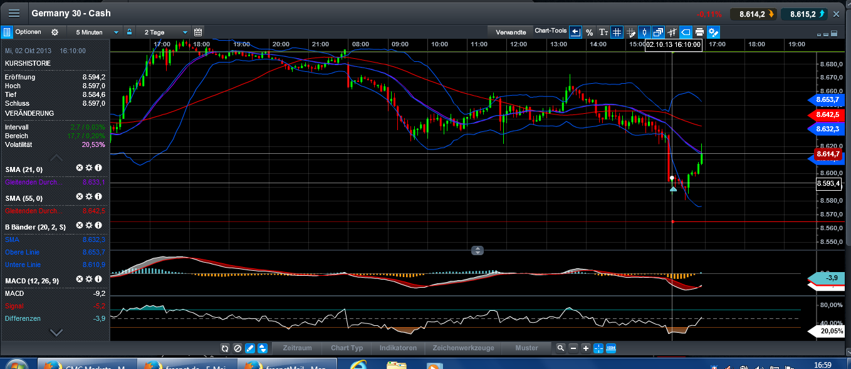
Task: Toggle the blue up-down arrows button
Action: pos(263,348)
